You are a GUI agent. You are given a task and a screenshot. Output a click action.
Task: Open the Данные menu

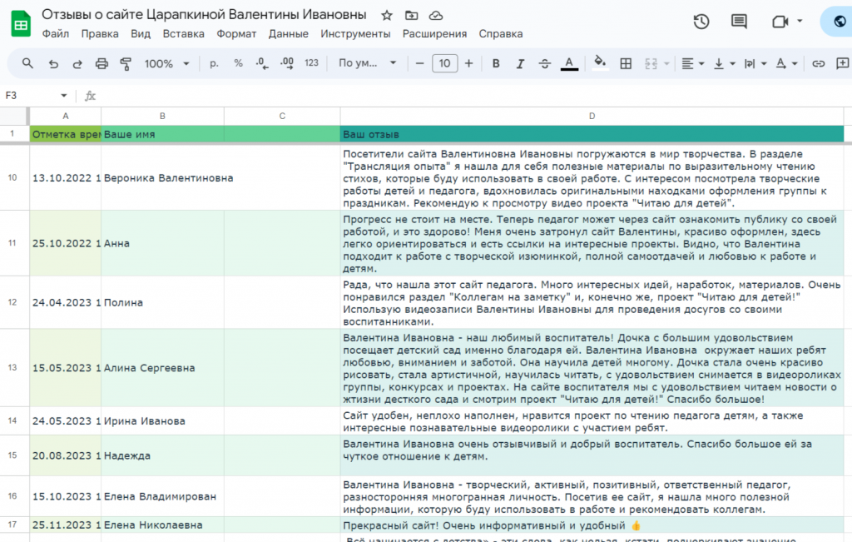289,34
